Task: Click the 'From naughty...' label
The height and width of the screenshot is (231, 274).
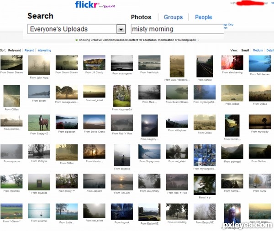Action: [149, 139]
